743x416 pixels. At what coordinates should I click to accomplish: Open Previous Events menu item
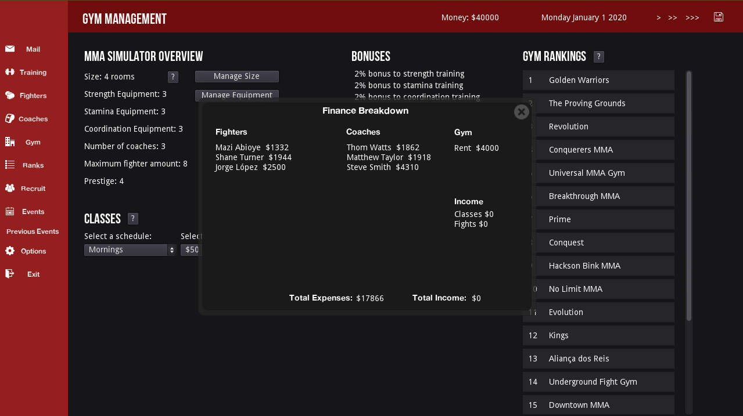click(x=33, y=231)
